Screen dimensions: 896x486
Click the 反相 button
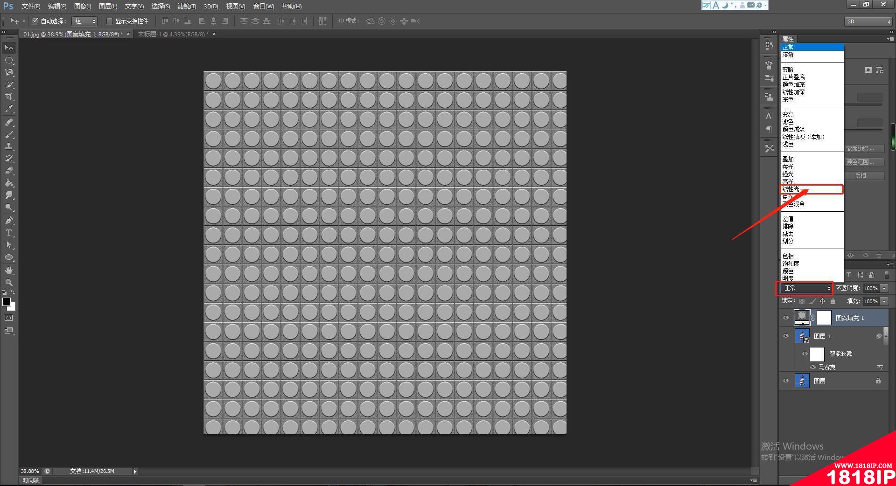(861, 175)
